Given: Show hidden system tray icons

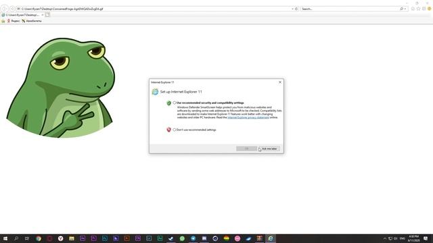Looking at the screenshot, I should 385,238.
